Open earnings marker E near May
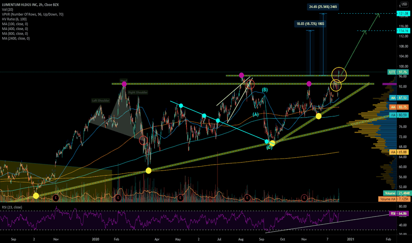Screen dimensions: 412x243 pos(180,198)
